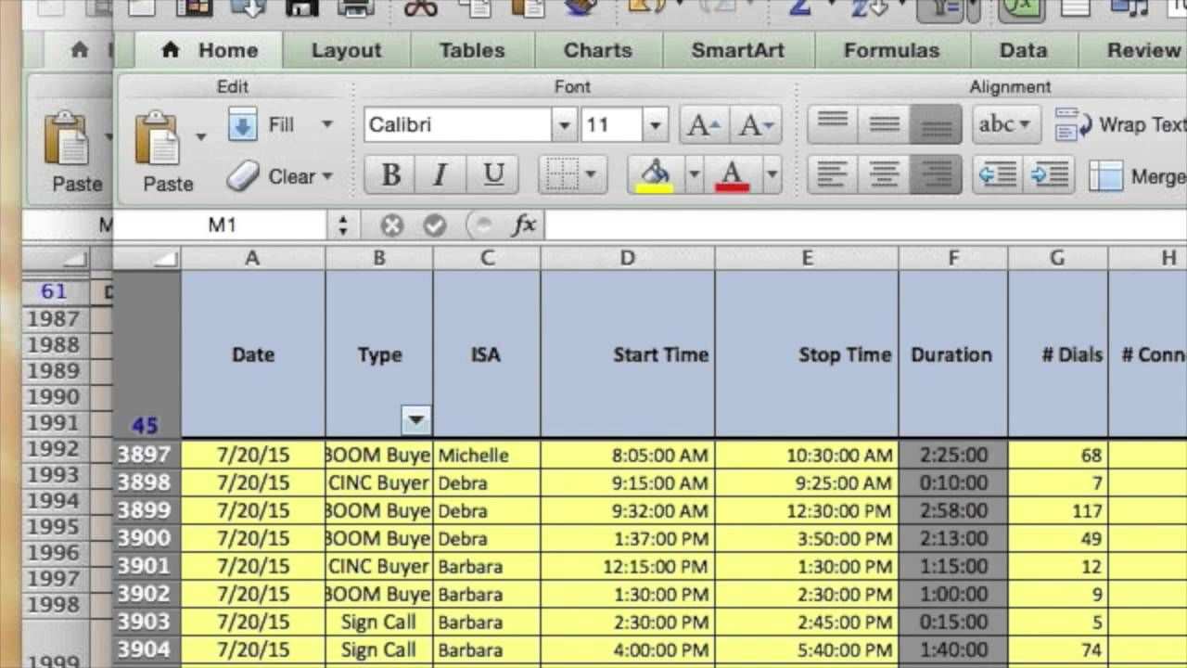
Task: Click the Merge cells icon
Action: pos(1105,175)
